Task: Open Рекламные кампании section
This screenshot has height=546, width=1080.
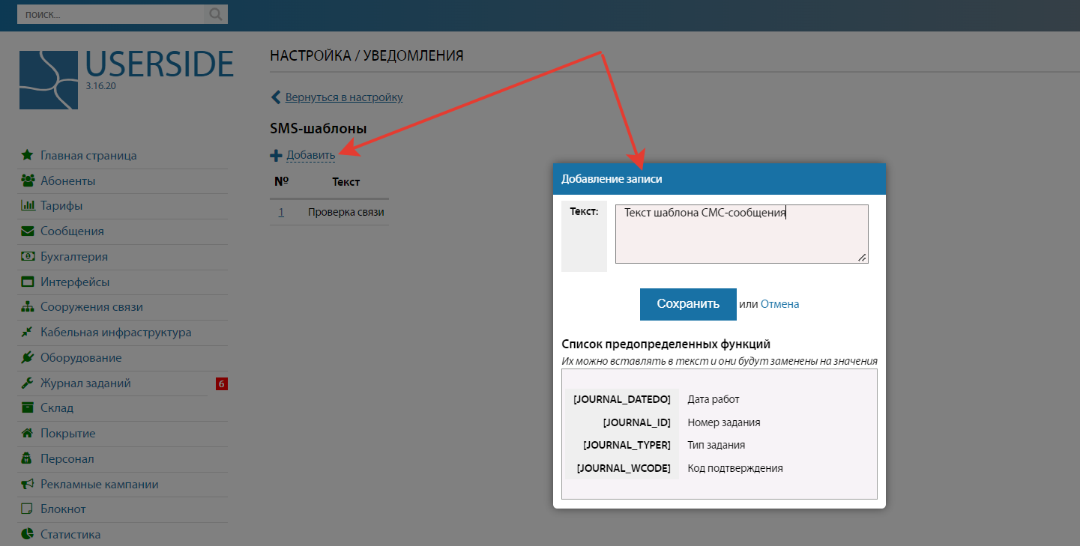Action: [100, 484]
